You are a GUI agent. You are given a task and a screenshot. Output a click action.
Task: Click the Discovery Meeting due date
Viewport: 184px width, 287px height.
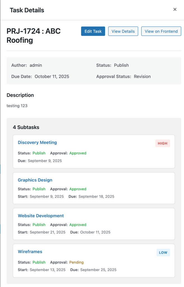click(45, 161)
